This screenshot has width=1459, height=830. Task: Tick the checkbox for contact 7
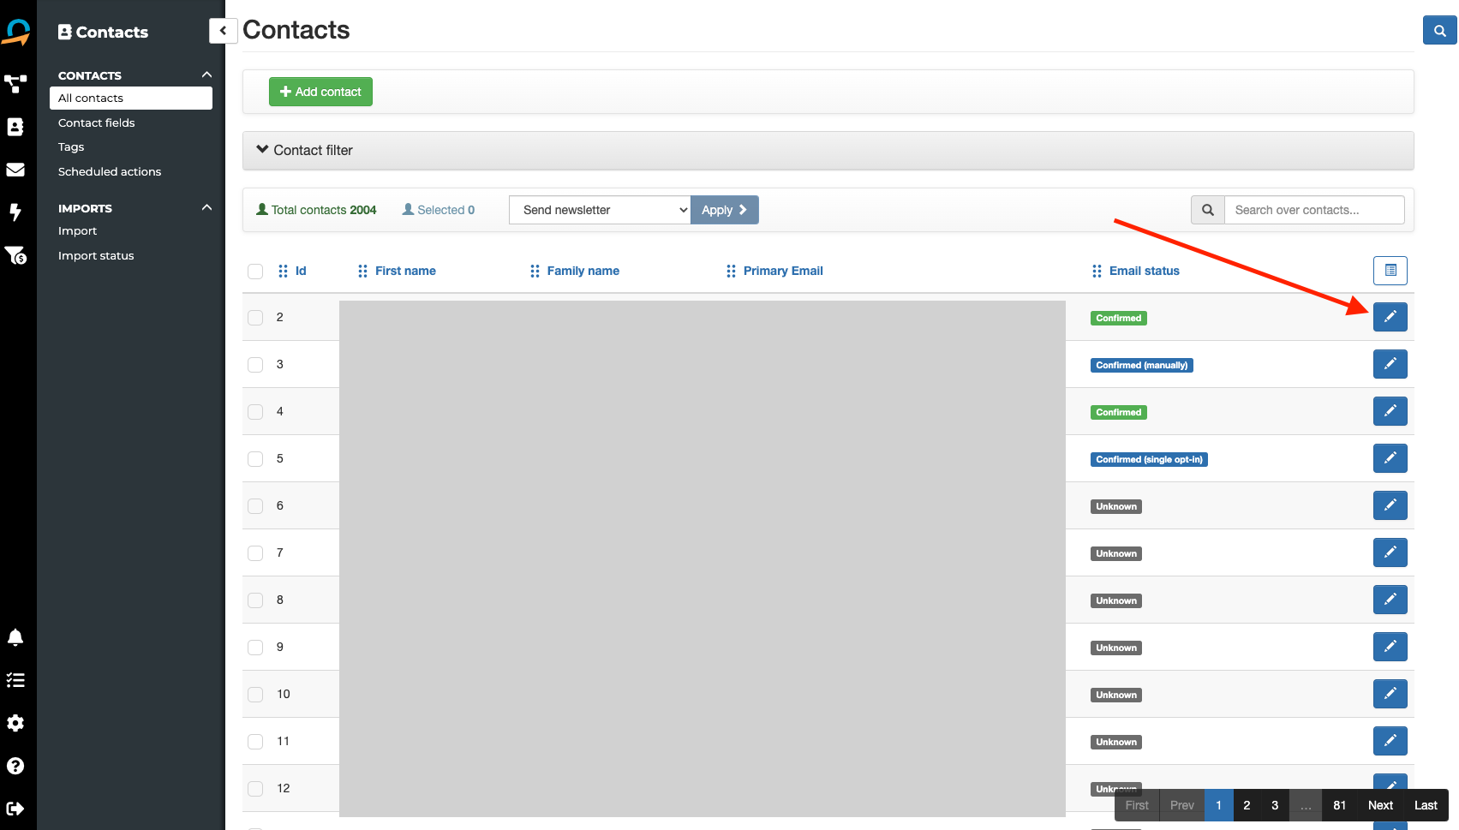[255, 553]
